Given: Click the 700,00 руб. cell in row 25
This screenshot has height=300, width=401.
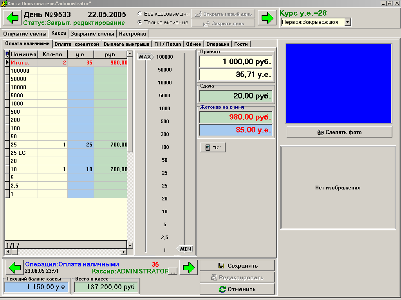Looking at the screenshot, I should click(x=110, y=145).
